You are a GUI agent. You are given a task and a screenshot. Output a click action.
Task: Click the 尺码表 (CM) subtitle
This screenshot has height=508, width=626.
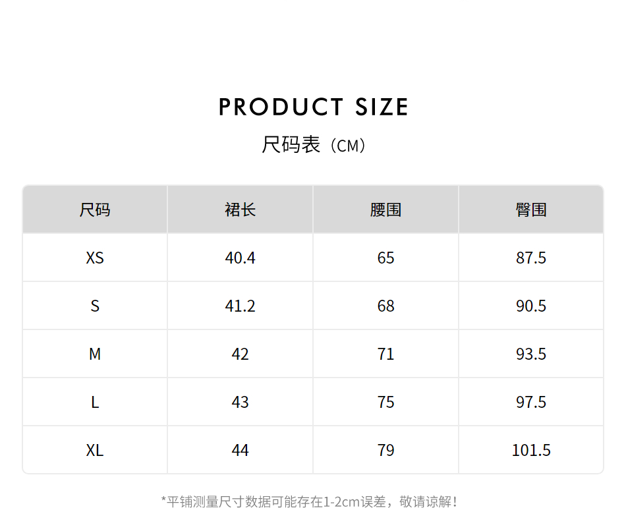click(x=313, y=145)
